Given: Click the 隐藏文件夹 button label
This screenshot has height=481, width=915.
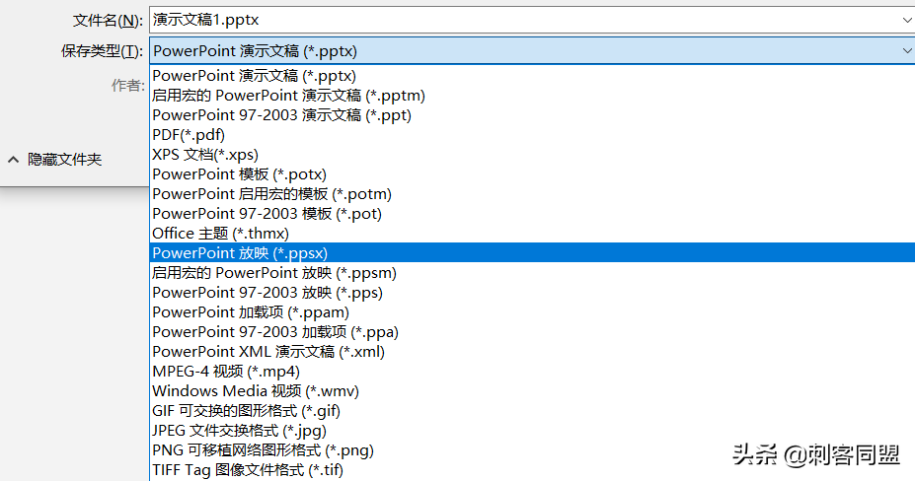Looking at the screenshot, I should pyautogui.click(x=65, y=159).
